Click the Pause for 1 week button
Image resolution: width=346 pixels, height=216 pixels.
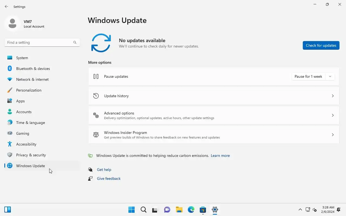pyautogui.click(x=308, y=76)
